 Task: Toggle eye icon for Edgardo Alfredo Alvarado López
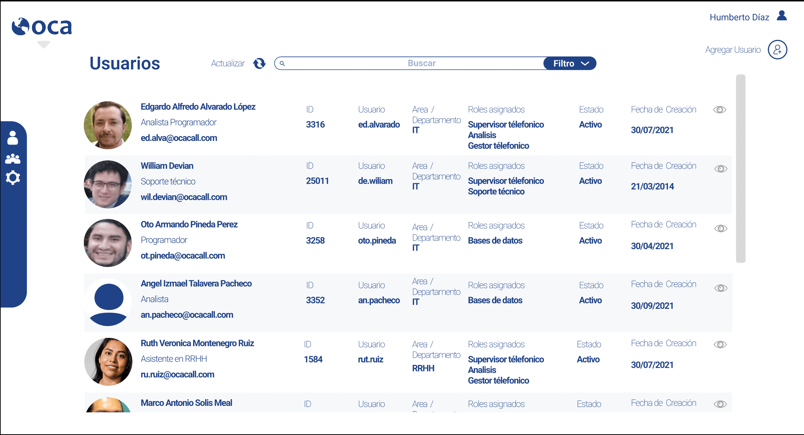coord(719,110)
